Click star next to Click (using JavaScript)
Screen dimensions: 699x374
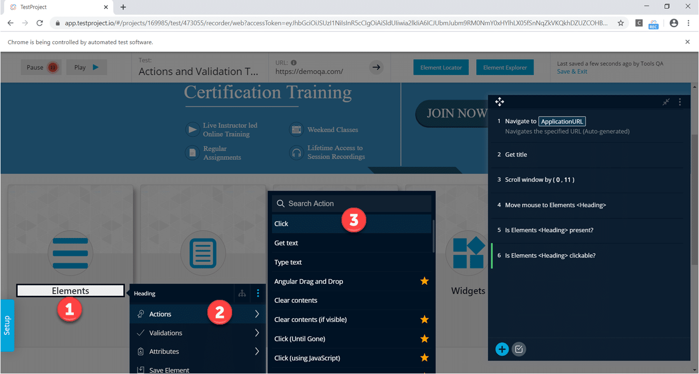pyautogui.click(x=425, y=358)
